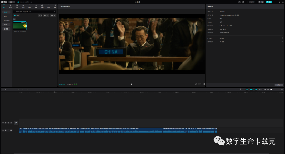Click the timeline zoom slider handle
This screenshot has height=154, width=285.
[272, 90]
